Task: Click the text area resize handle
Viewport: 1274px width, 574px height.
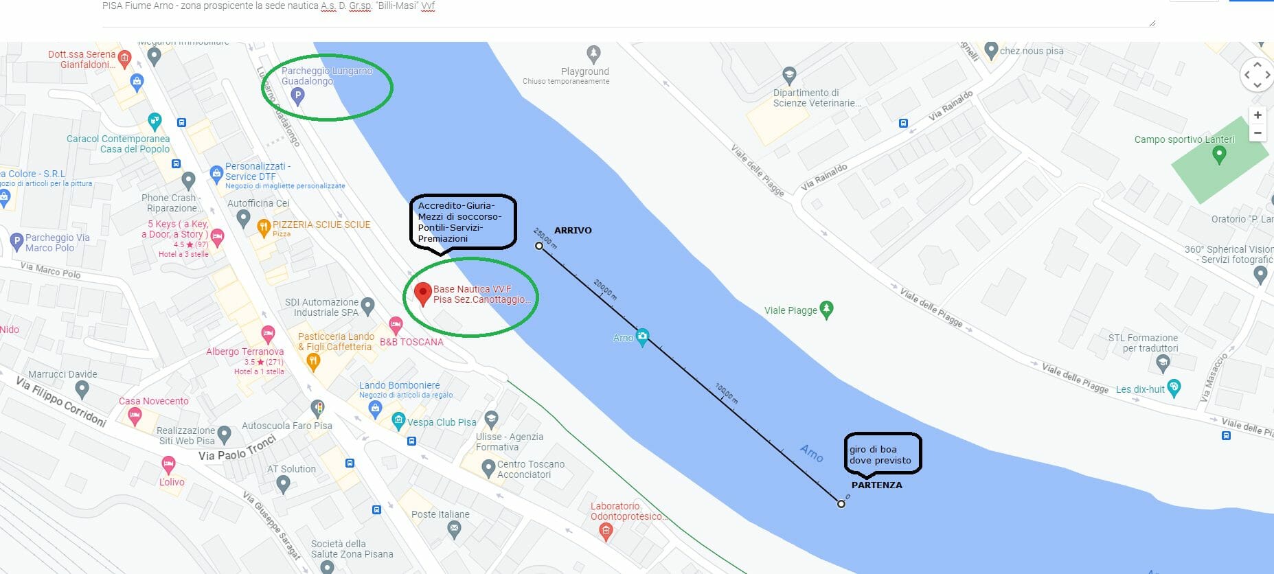Action: click(x=1152, y=23)
